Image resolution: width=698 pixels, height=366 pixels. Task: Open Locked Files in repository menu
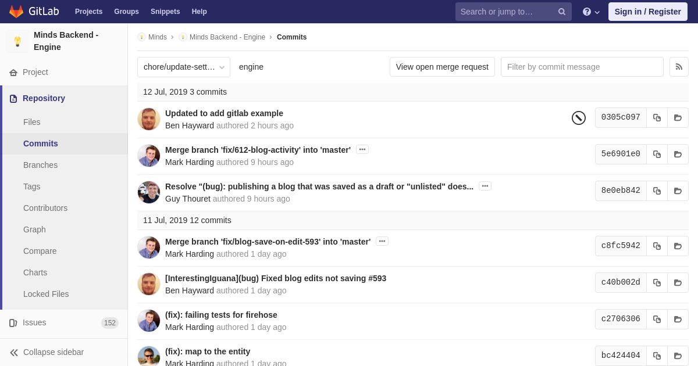46,294
